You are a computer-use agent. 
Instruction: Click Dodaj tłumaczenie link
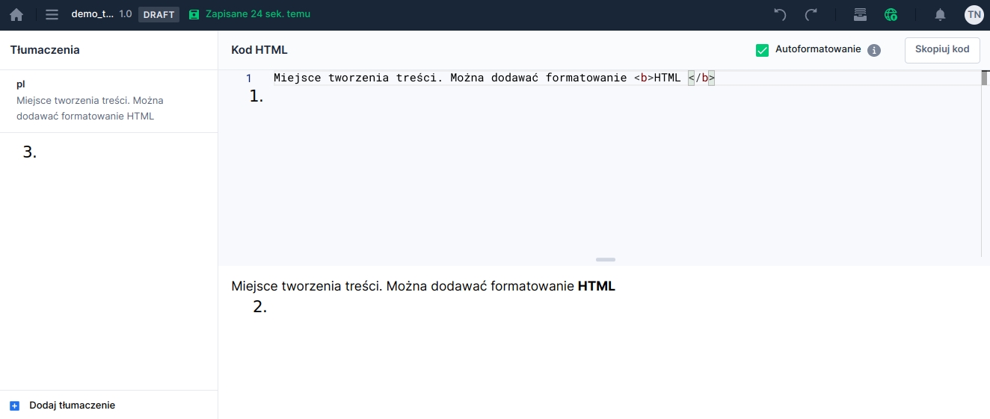(72, 406)
